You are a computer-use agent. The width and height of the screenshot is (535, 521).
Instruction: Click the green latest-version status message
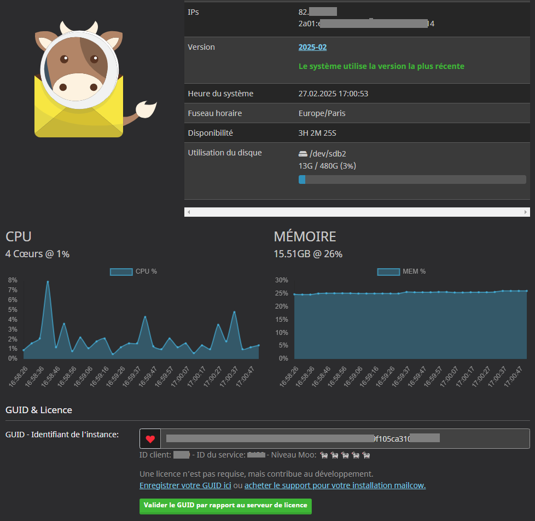tap(381, 66)
